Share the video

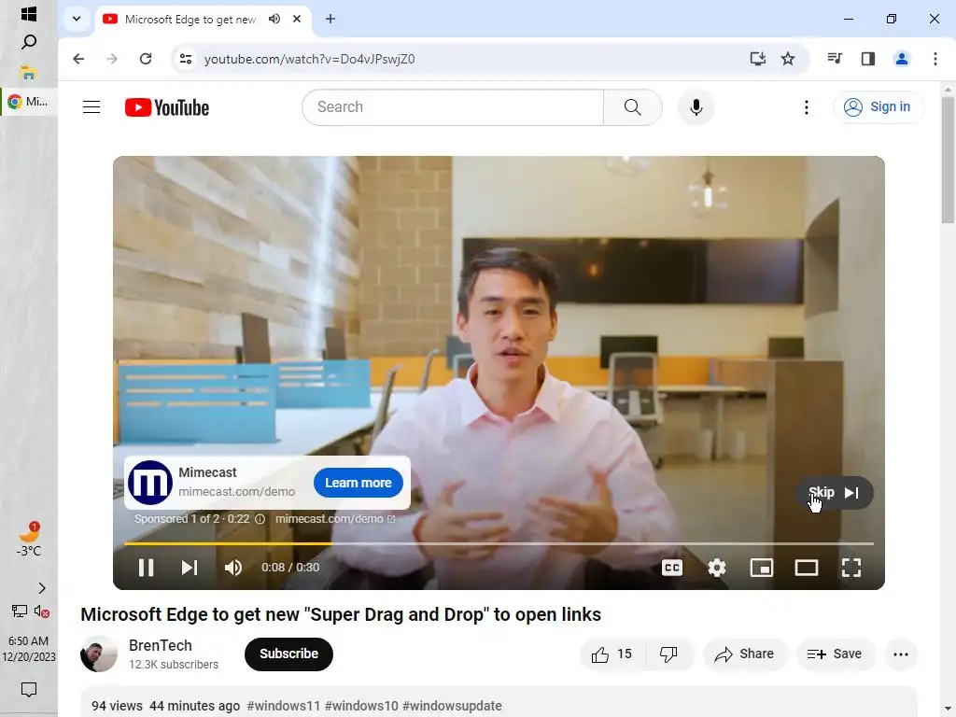745,654
